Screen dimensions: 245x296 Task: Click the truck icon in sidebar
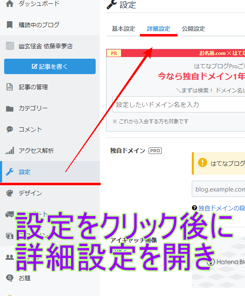point(10,214)
